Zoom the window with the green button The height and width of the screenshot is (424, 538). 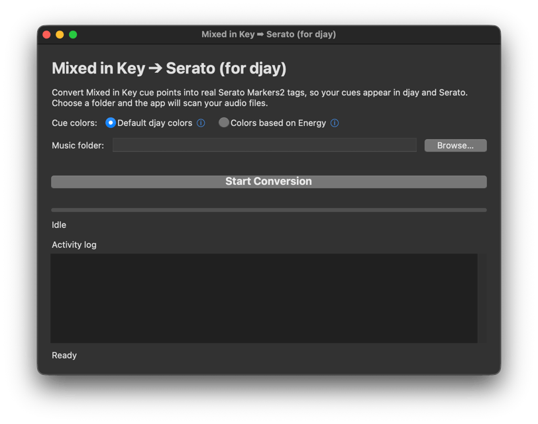tap(73, 34)
